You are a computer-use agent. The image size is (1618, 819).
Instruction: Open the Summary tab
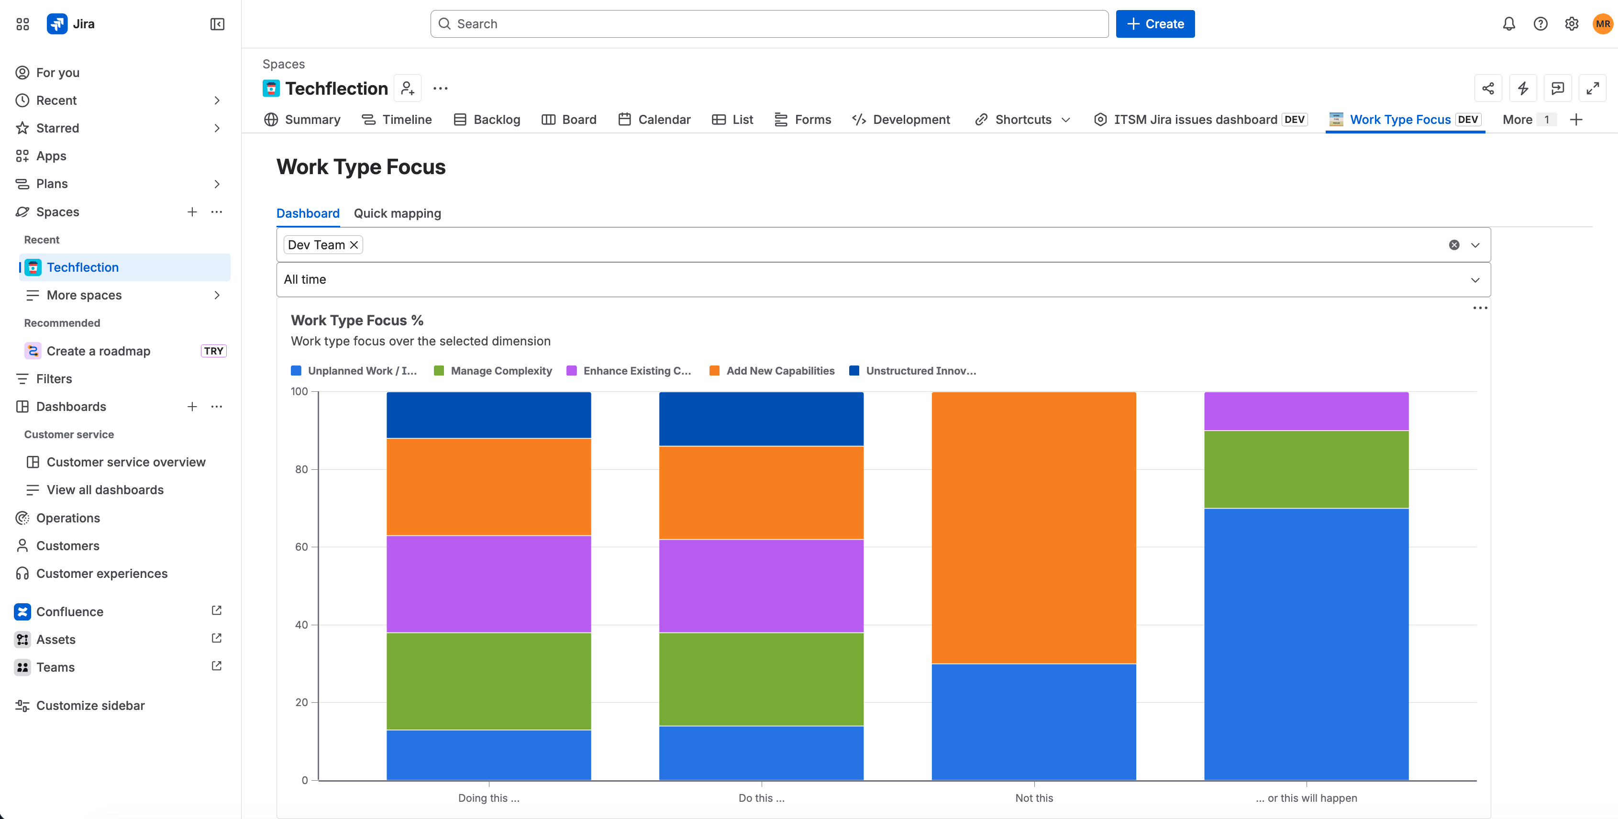[302, 119]
